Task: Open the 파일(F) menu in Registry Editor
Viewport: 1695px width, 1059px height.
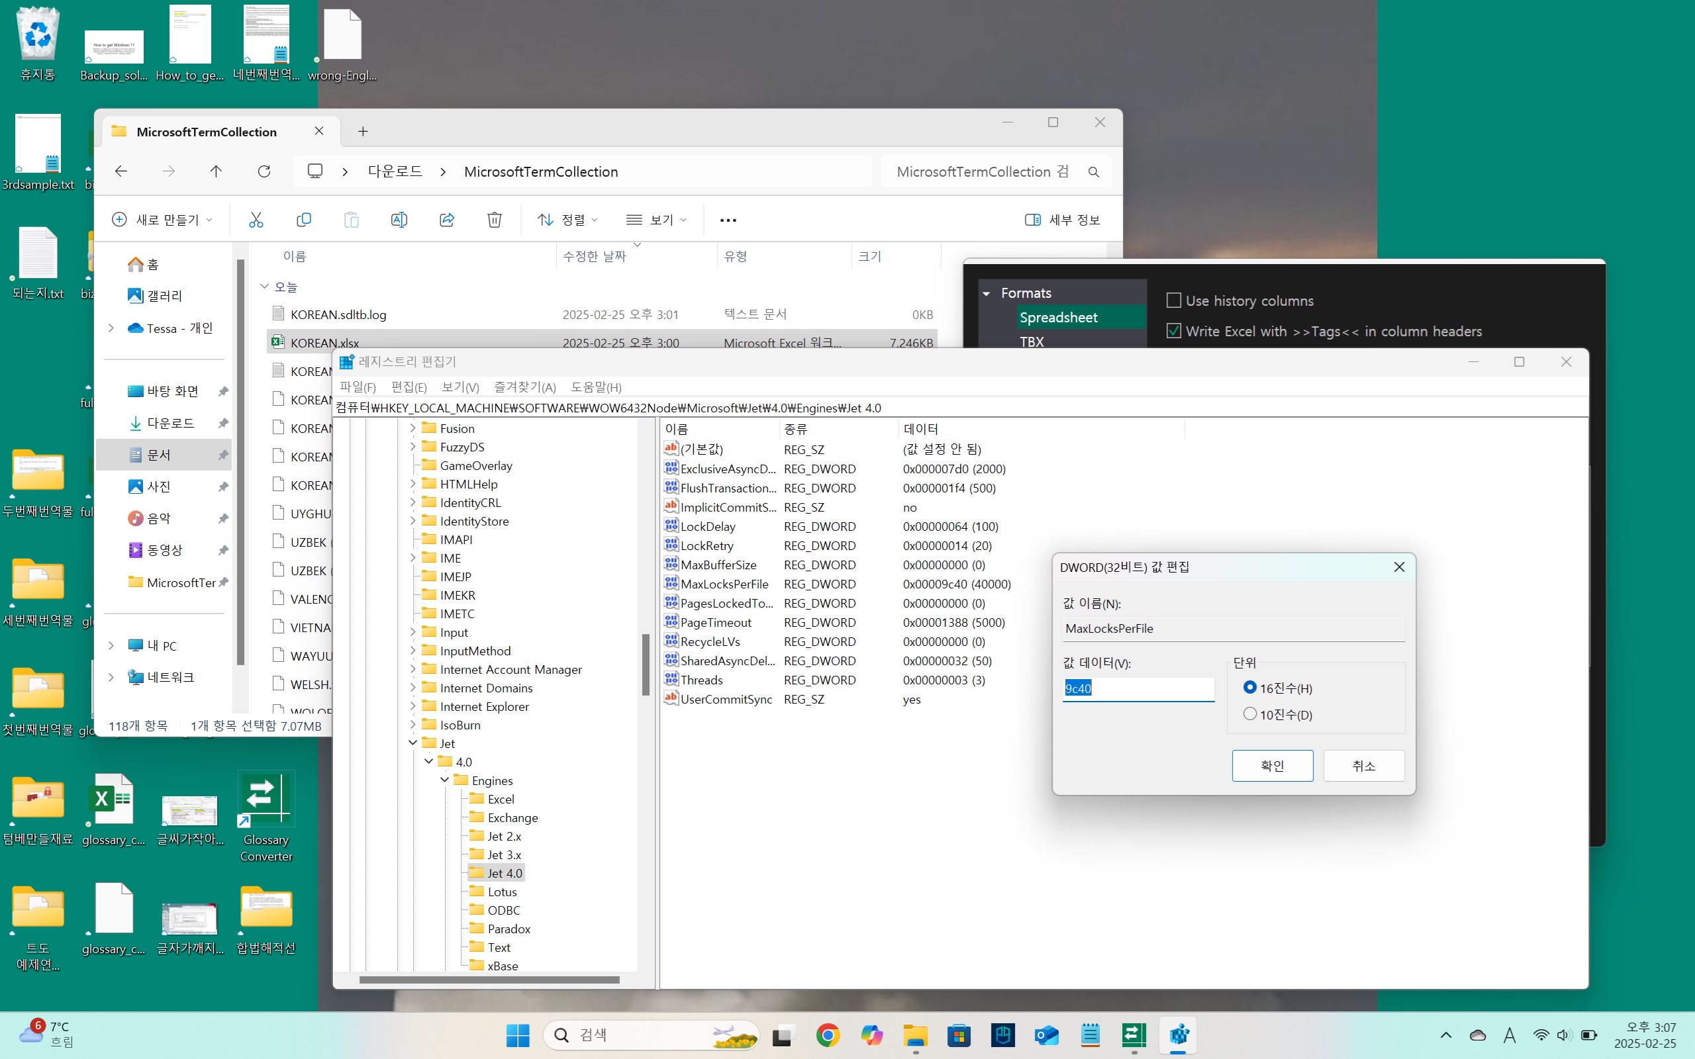Action: (x=358, y=387)
